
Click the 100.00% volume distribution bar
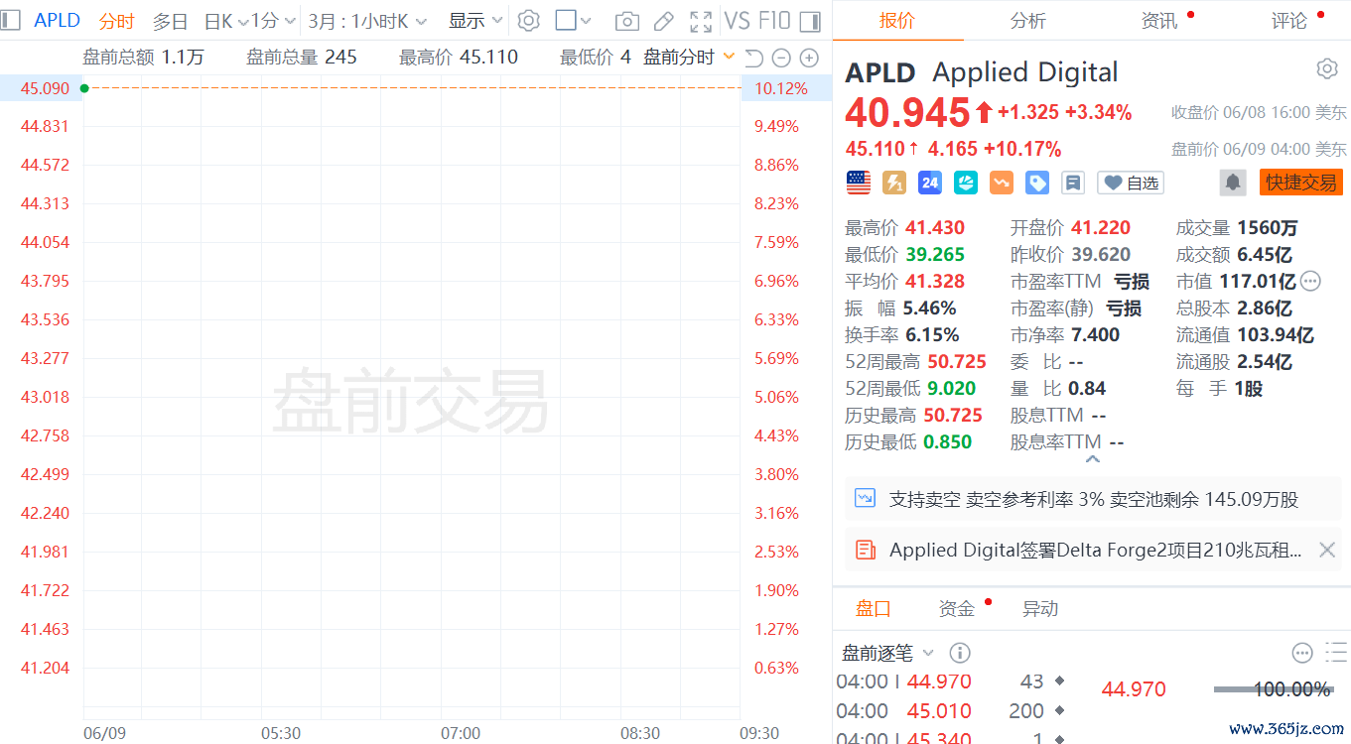click(1275, 689)
